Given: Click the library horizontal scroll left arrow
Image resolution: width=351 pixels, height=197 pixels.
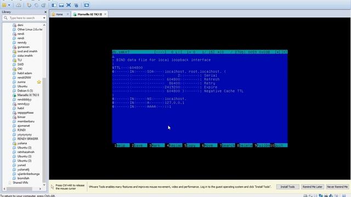Looking at the screenshot, I should coord(4,189).
